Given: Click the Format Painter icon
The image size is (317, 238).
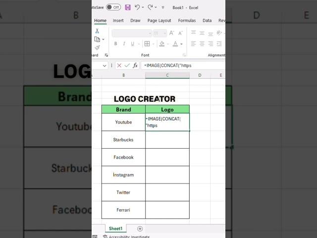Looking at the screenshot, I should pos(97,48).
